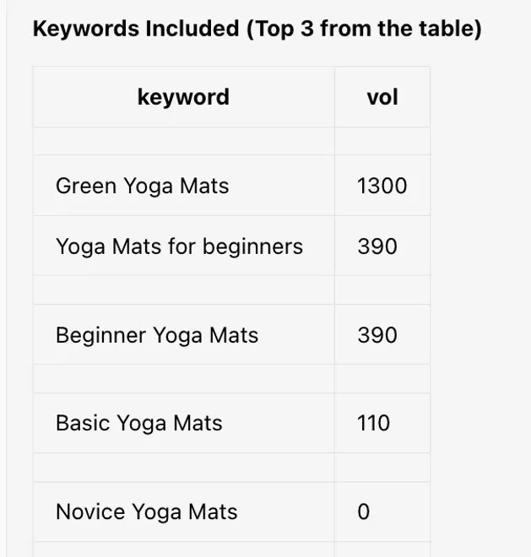Image resolution: width=531 pixels, height=557 pixels.
Task: Click vol 390 beside 'Beginner Yoga Mats'
Action: tap(377, 335)
